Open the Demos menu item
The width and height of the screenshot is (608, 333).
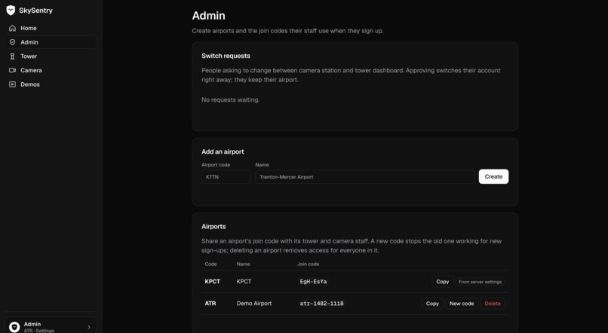coord(51,84)
